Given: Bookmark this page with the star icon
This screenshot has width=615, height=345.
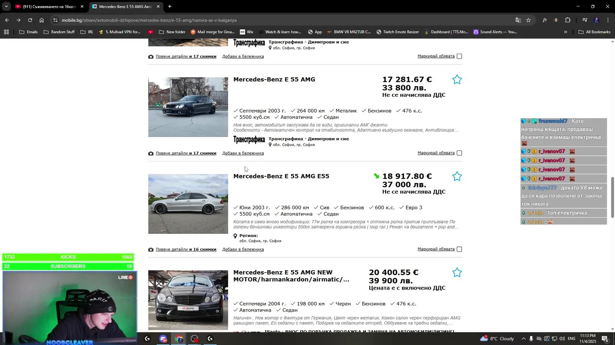Looking at the screenshot, I should 529,20.
